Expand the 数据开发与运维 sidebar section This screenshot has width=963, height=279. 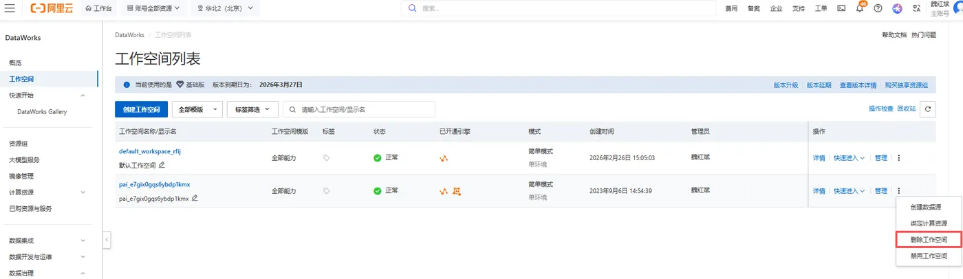coord(83,257)
